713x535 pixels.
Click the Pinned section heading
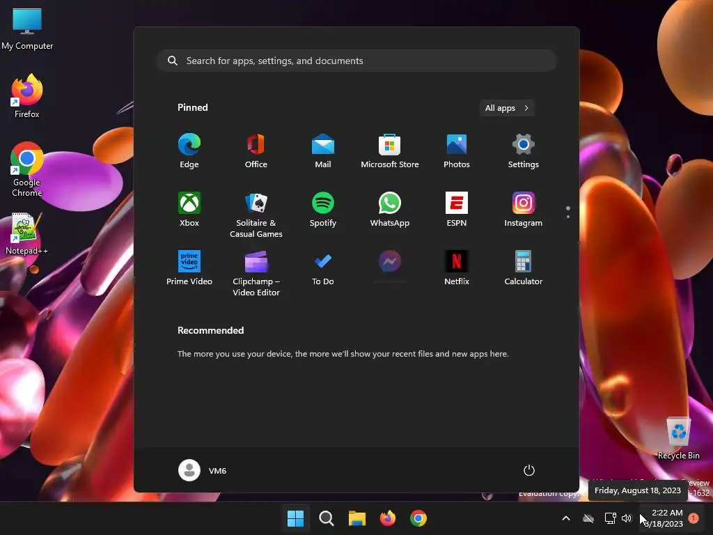(192, 107)
